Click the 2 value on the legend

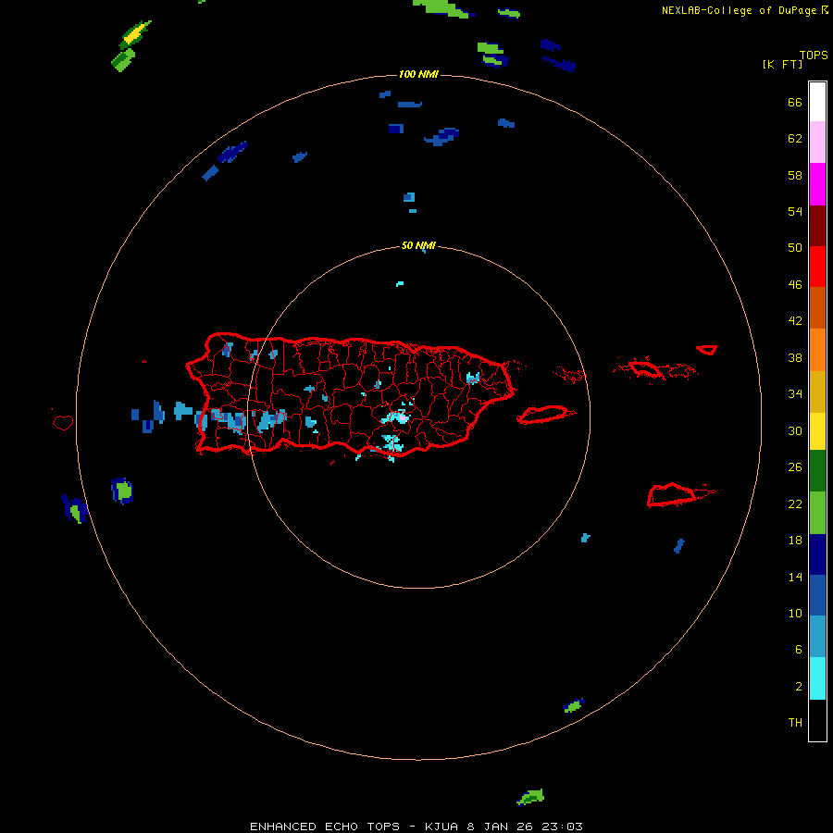point(798,686)
